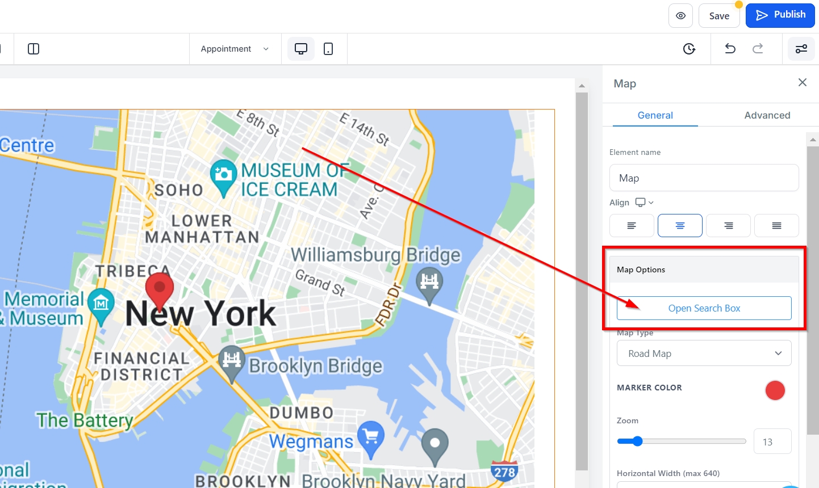
Task: Click the Open Search Box button
Action: [x=704, y=308]
